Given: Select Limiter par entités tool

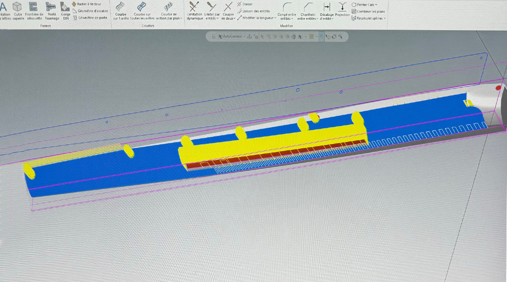Looking at the screenshot, I should click(x=212, y=11).
